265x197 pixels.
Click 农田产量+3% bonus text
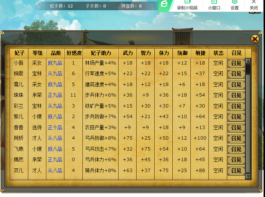[100, 127]
